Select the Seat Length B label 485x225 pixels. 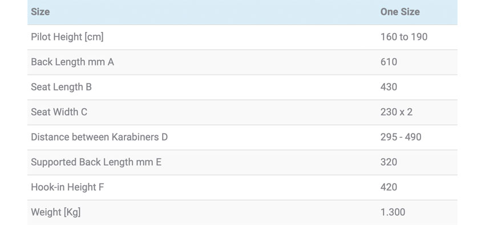pyautogui.click(x=61, y=87)
